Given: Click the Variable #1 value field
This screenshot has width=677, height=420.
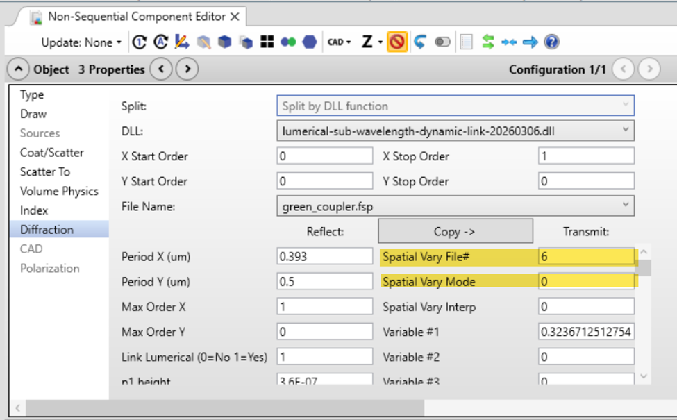Looking at the screenshot, I should pyautogui.click(x=586, y=332).
